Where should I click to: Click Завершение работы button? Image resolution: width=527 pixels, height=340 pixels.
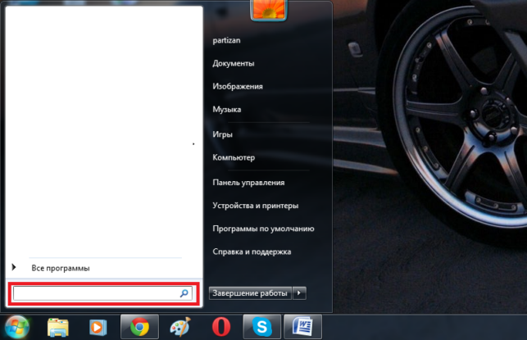coord(250,293)
